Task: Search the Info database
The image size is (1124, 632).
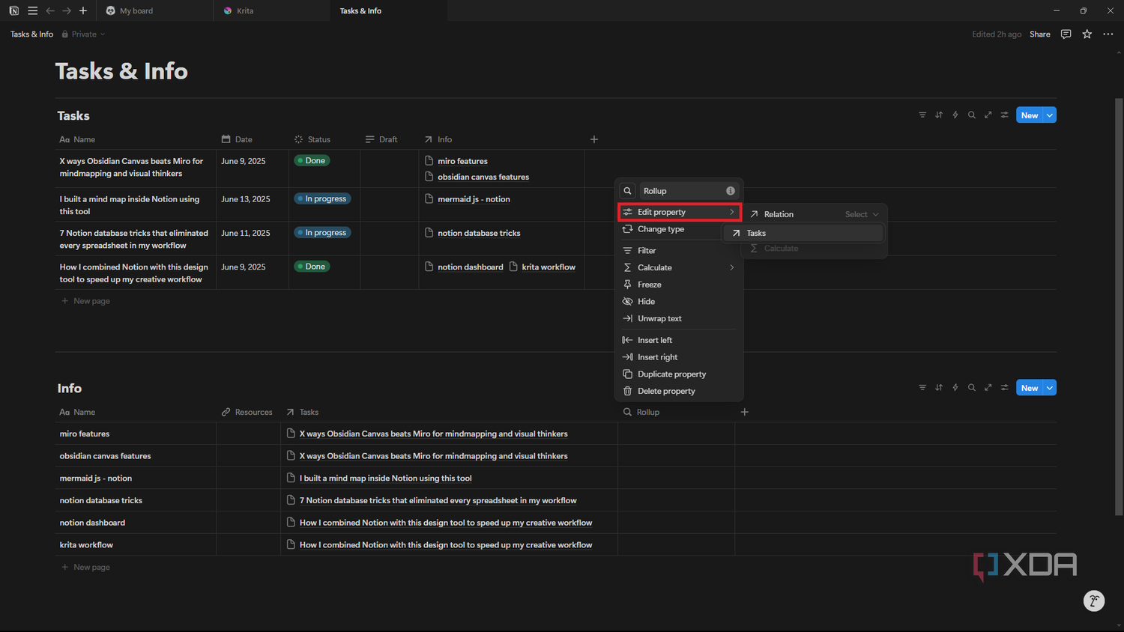Action: click(x=972, y=388)
